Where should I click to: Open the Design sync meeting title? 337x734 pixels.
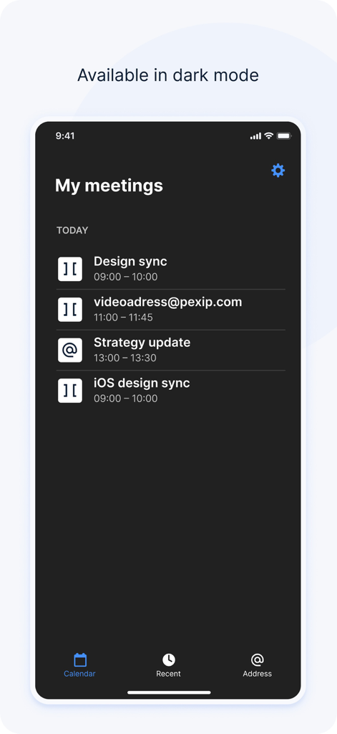click(130, 261)
